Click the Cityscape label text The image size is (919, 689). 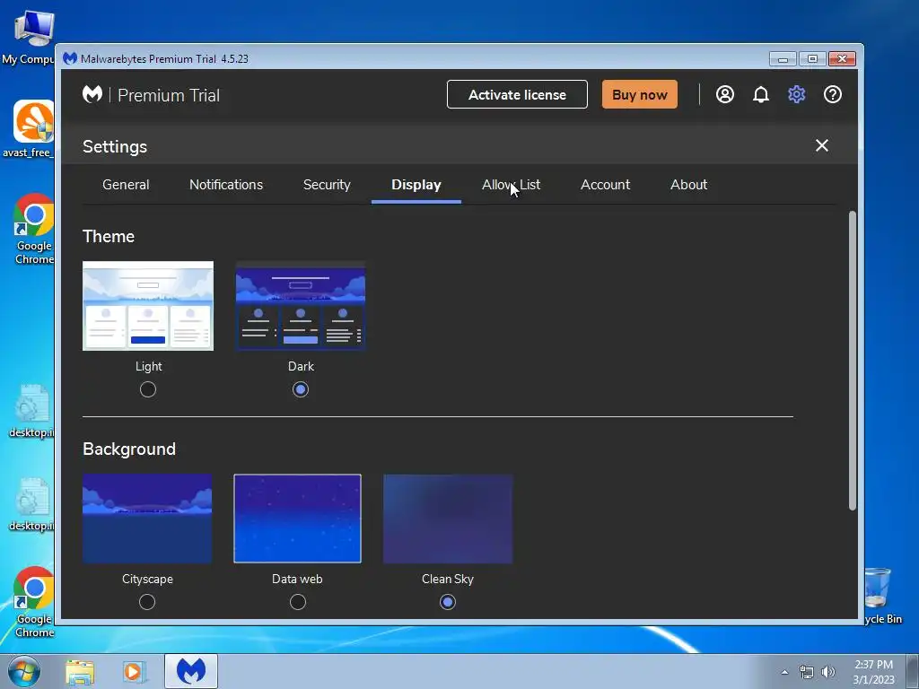click(147, 579)
